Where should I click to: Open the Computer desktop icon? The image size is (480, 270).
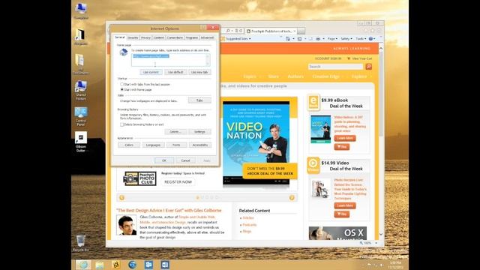(81, 11)
